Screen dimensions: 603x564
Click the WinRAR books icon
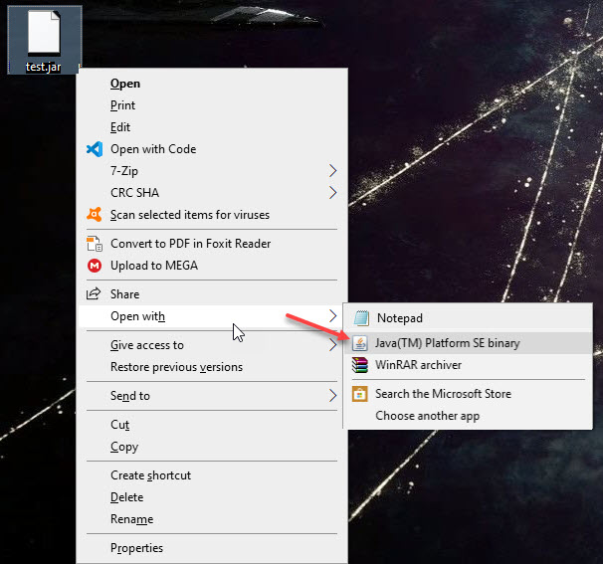pos(359,365)
